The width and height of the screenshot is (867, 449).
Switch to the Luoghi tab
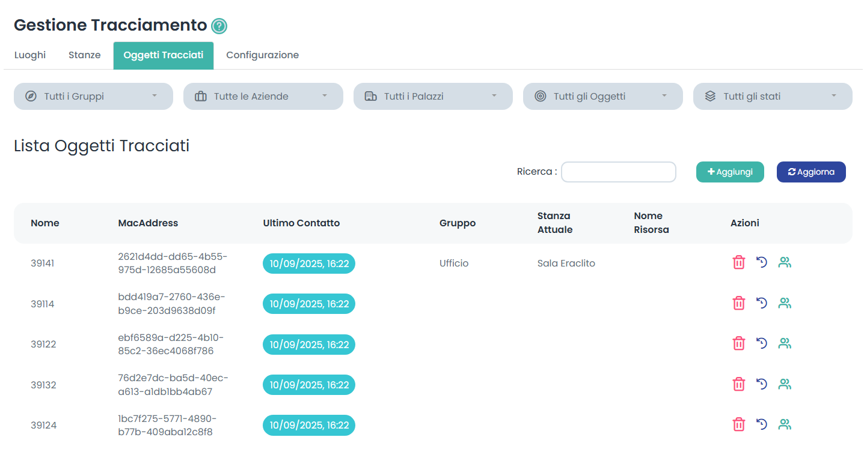point(30,55)
